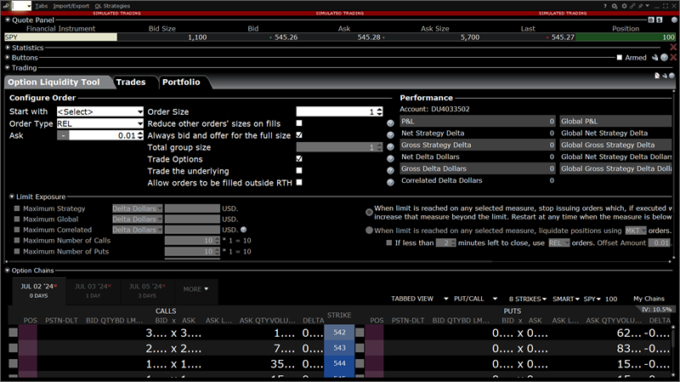Check Allow orders filled outside RTH
Viewport: 680px width, 382px height.
coord(299,182)
